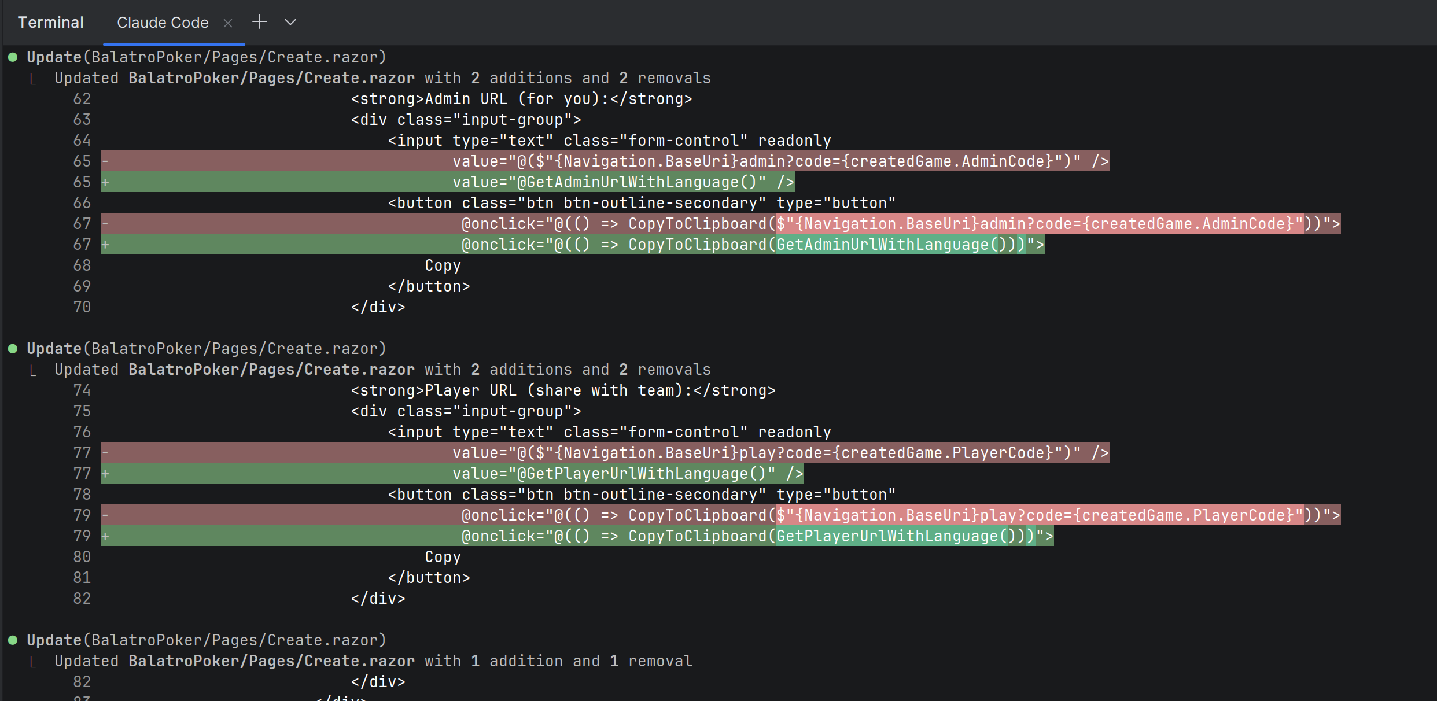Screen dimensions: 1437x701
Task: Open a new terminal tab with plus icon
Action: tap(260, 22)
